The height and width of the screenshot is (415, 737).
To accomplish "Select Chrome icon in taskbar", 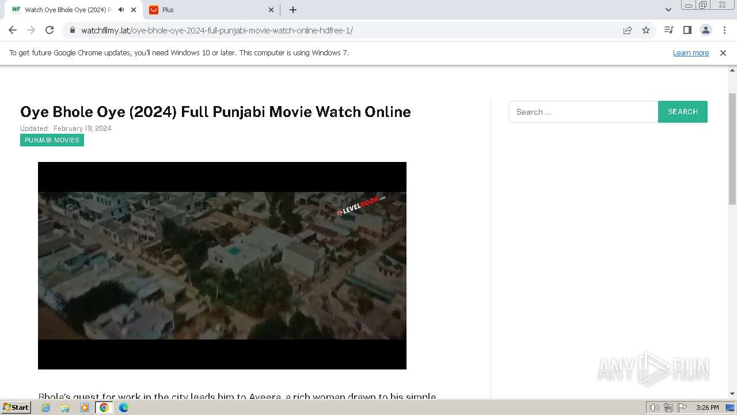I will coord(104,408).
